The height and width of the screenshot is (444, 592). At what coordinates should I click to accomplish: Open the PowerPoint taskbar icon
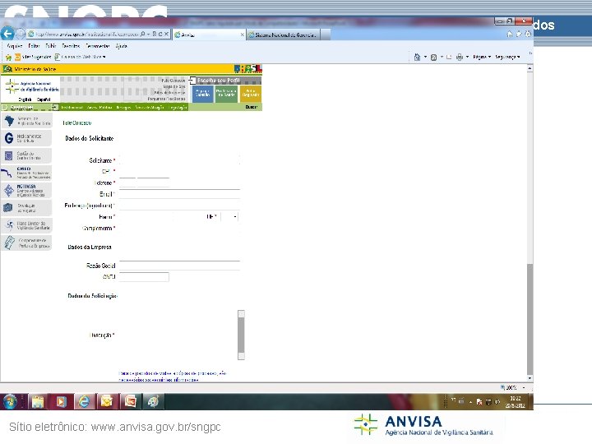tap(130, 401)
